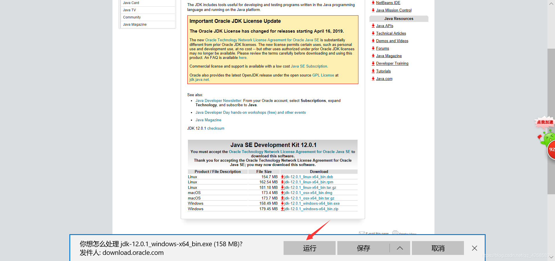The image size is (555, 261).
Task: Click the scrollbar up arrow
Action: click(551, 4)
